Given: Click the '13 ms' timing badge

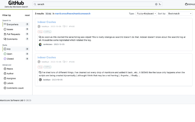Looking at the screenshot, I should point(48,14).
